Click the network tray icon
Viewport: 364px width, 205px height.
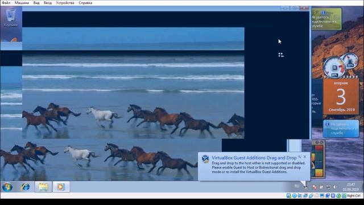[328, 187]
